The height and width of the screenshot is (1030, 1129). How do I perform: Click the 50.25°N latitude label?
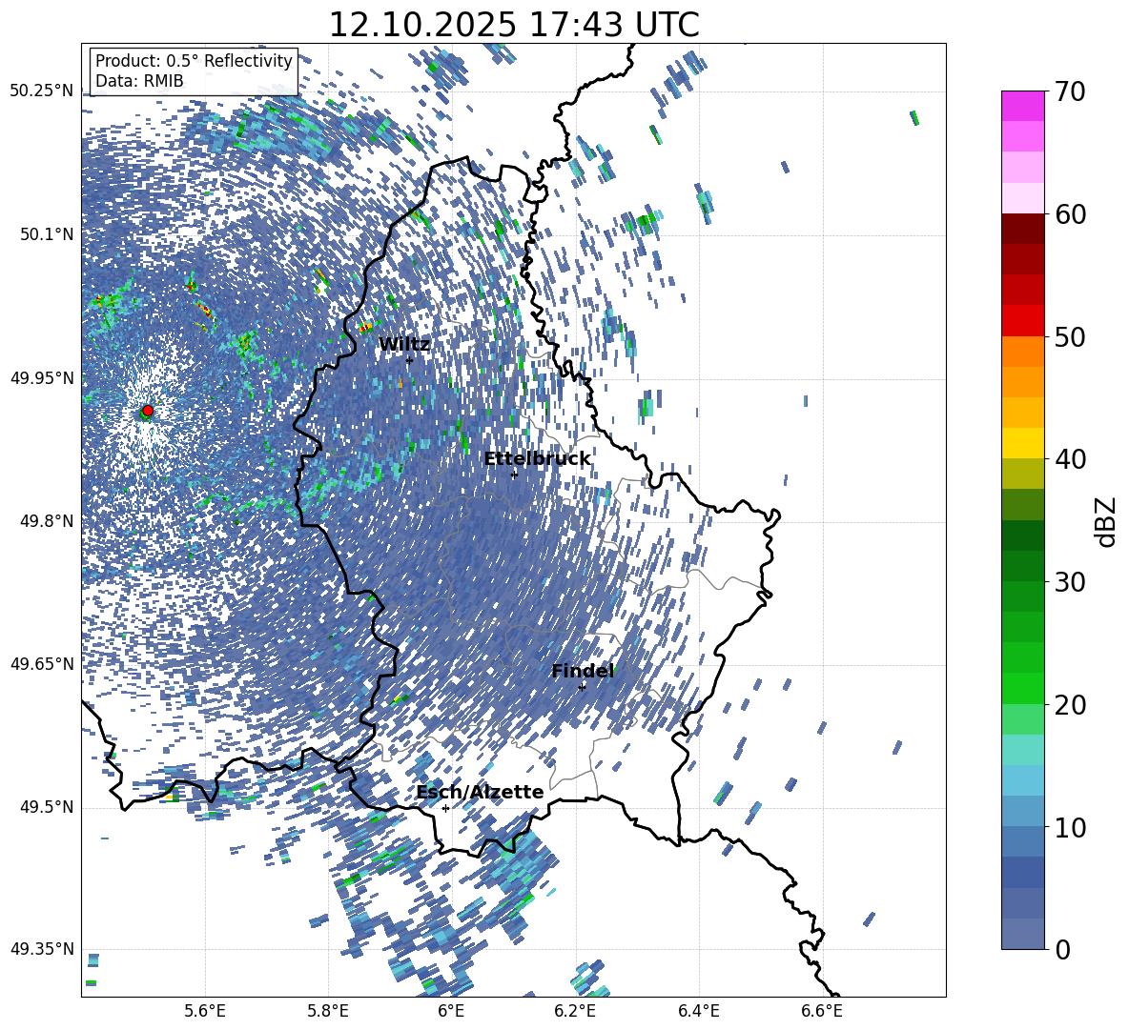click(42, 91)
